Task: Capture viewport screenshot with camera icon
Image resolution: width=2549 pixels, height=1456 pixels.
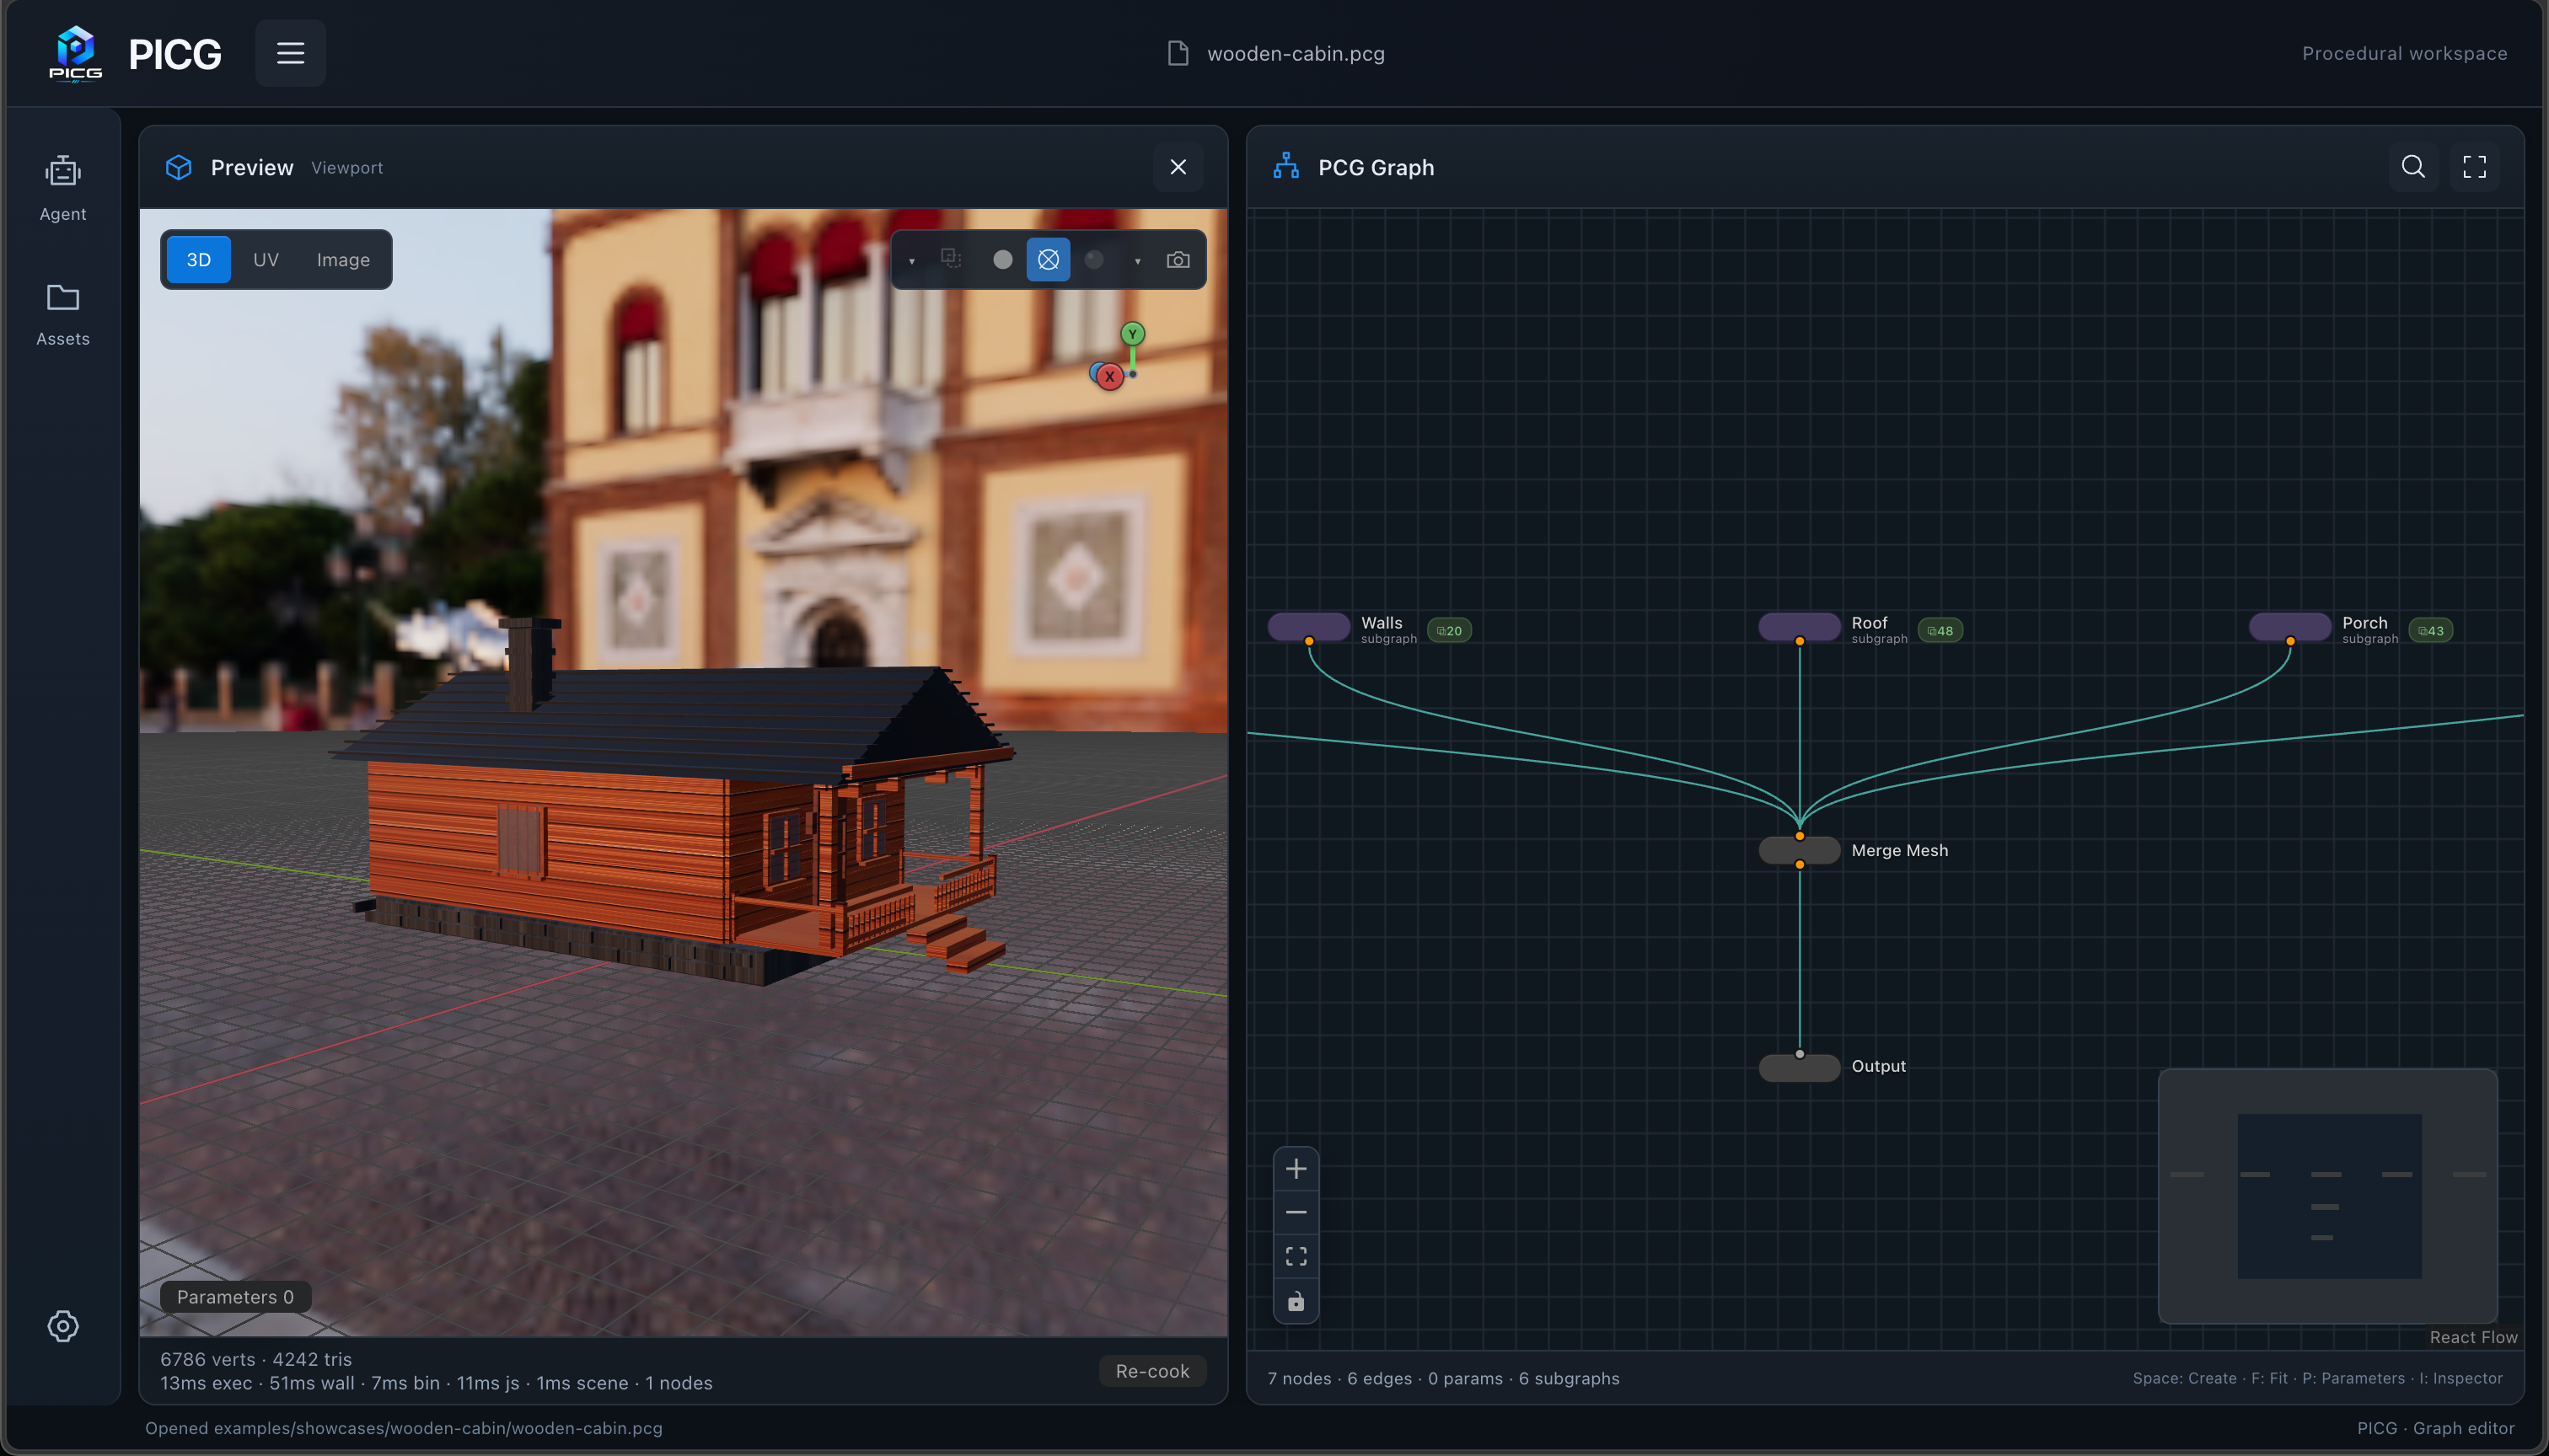Action: 1178,260
